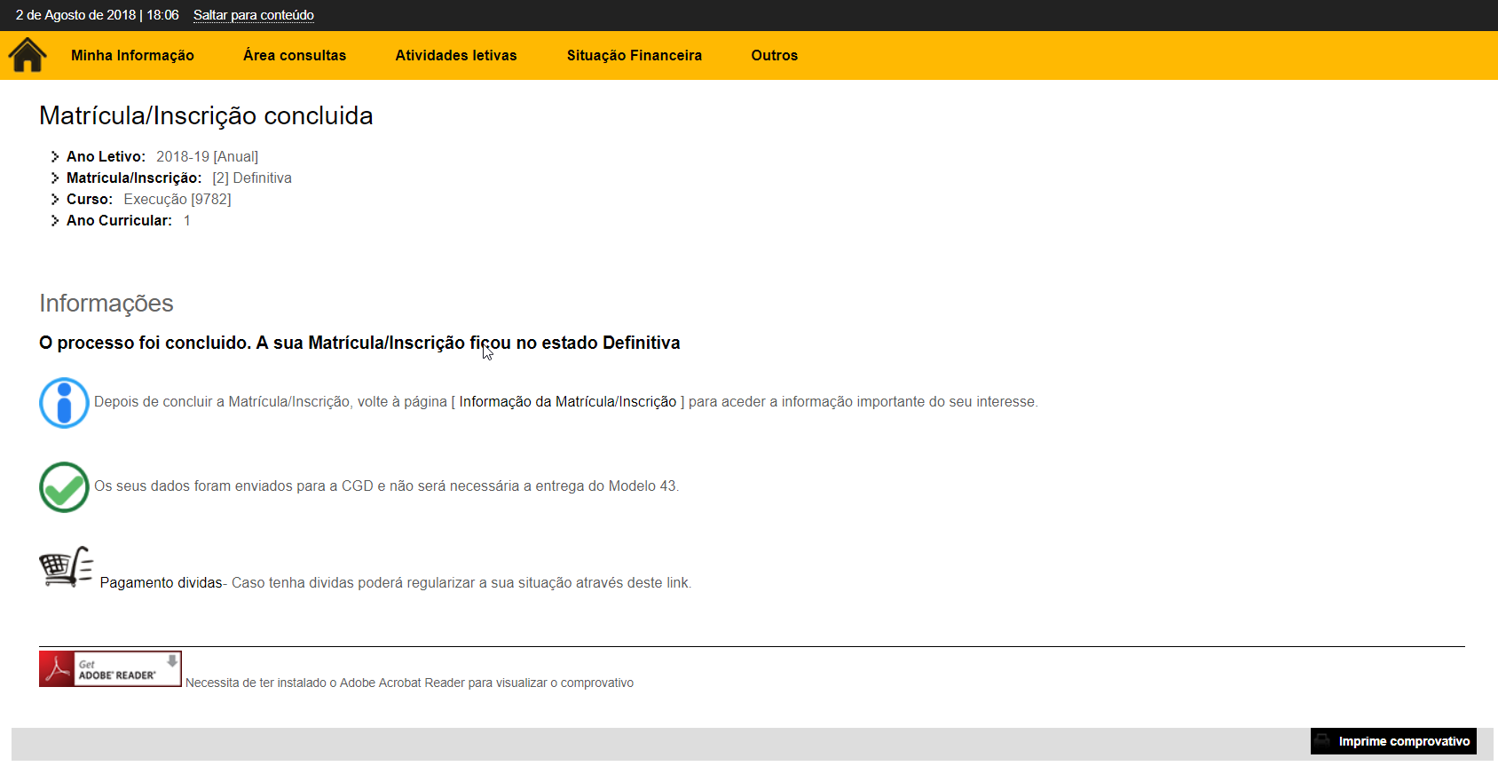Click the arrow bullet beside Matrícula/Inscrição
1498x766 pixels.
click(x=55, y=178)
